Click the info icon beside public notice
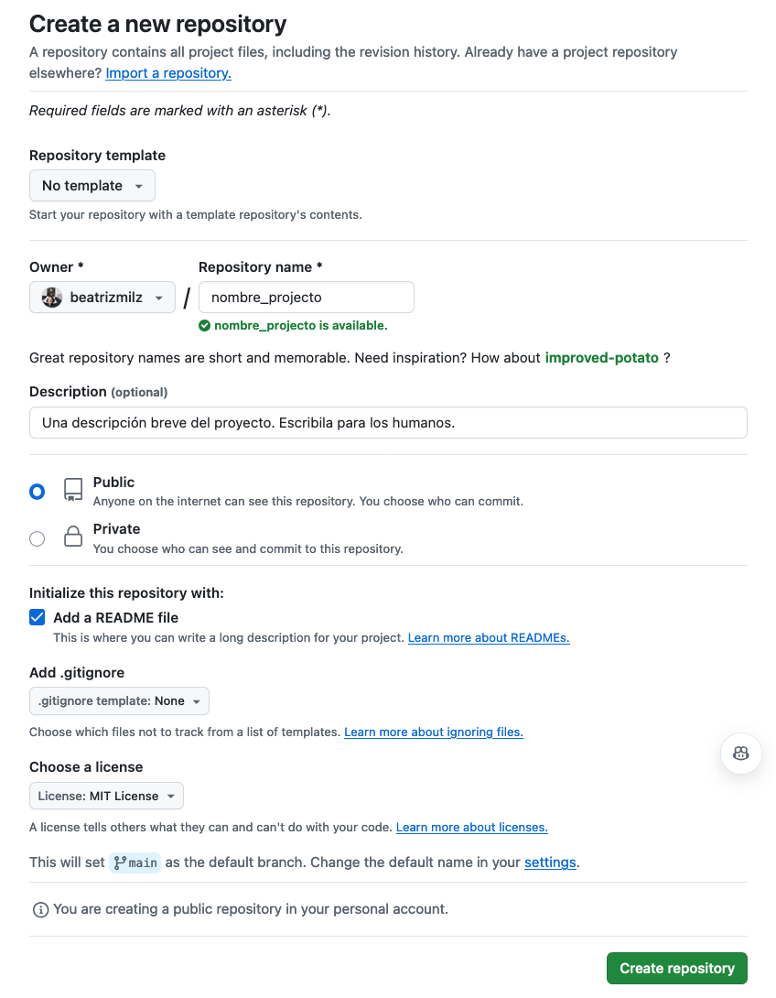The width and height of the screenshot is (776, 998). click(x=40, y=910)
